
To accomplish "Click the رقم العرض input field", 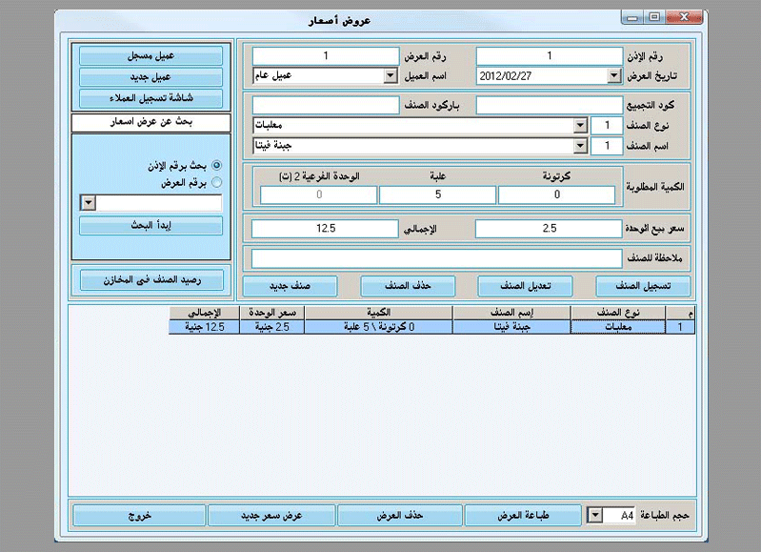I will click(x=326, y=56).
